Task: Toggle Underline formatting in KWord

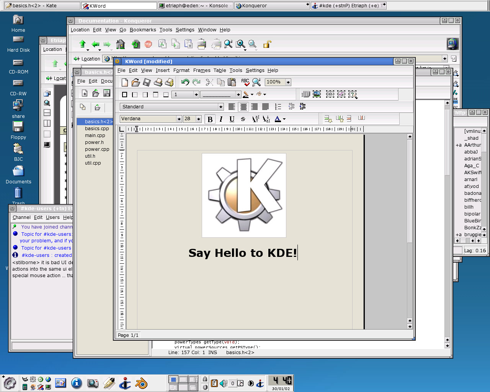Action: (x=232, y=119)
